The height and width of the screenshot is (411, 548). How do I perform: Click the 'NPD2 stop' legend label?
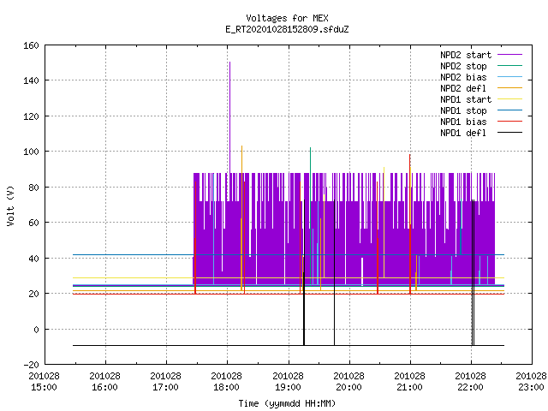(x=463, y=66)
